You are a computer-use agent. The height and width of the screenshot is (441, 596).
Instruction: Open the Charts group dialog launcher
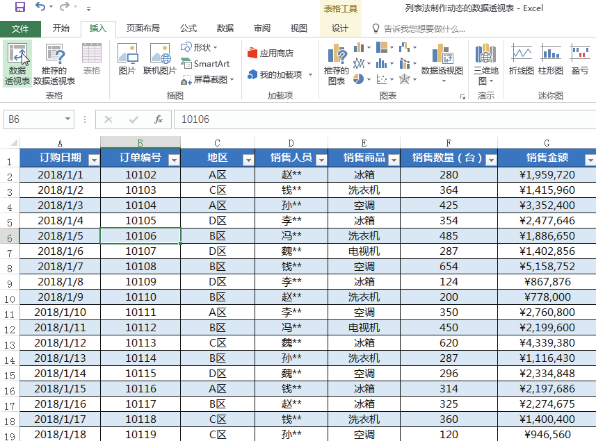tap(462, 97)
